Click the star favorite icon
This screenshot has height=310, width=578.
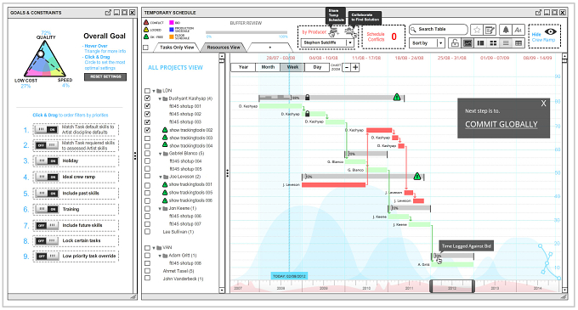(477, 30)
